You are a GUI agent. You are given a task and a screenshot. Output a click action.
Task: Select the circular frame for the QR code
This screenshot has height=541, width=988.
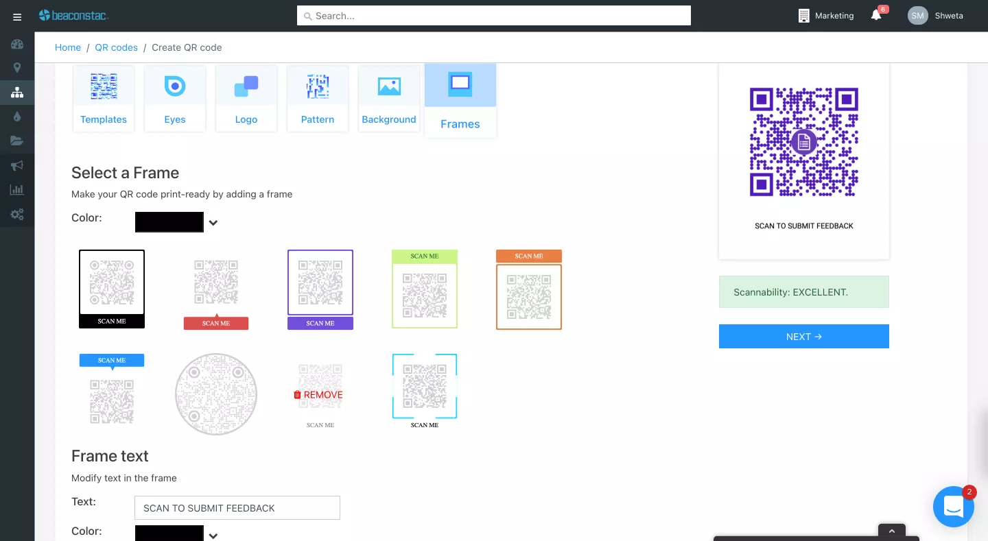(x=216, y=394)
